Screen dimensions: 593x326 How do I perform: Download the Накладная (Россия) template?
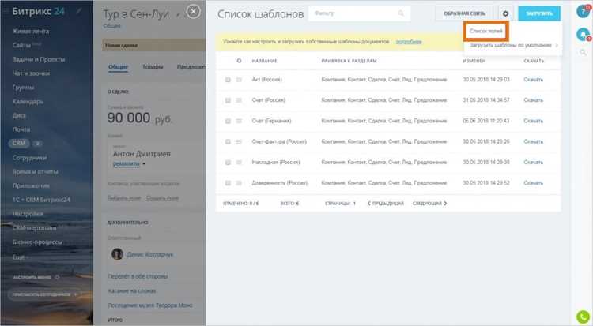click(x=533, y=163)
